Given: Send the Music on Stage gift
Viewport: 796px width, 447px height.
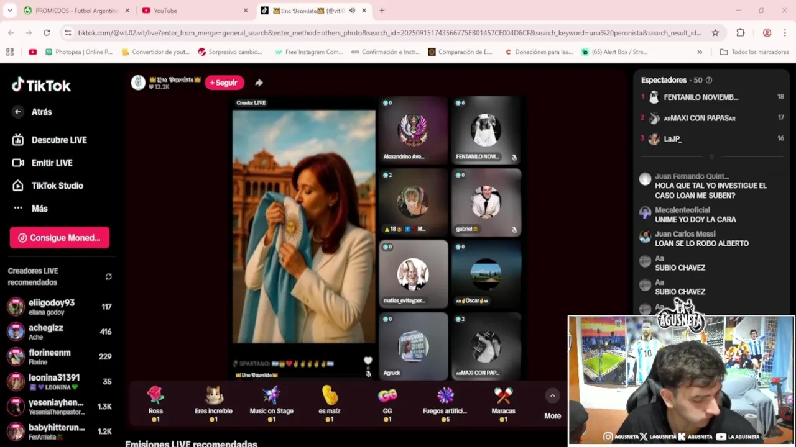Looking at the screenshot, I should click(x=271, y=404).
